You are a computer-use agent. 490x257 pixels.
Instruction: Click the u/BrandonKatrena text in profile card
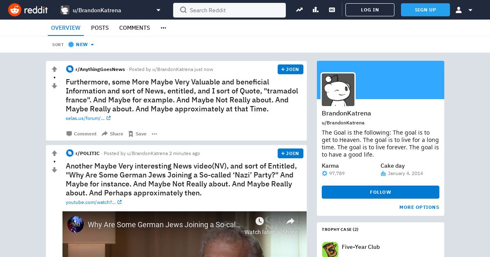click(343, 123)
